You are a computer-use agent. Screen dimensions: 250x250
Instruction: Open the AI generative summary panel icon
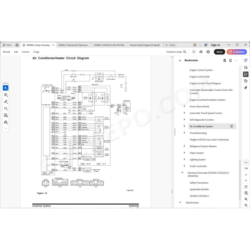246,60
